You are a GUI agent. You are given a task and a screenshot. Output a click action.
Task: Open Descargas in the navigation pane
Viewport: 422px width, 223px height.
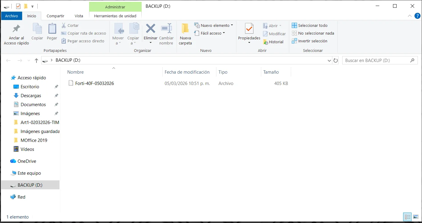pos(31,96)
